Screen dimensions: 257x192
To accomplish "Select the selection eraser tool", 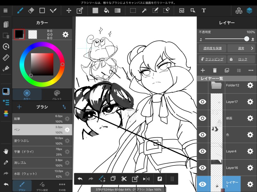I will [166, 11].
